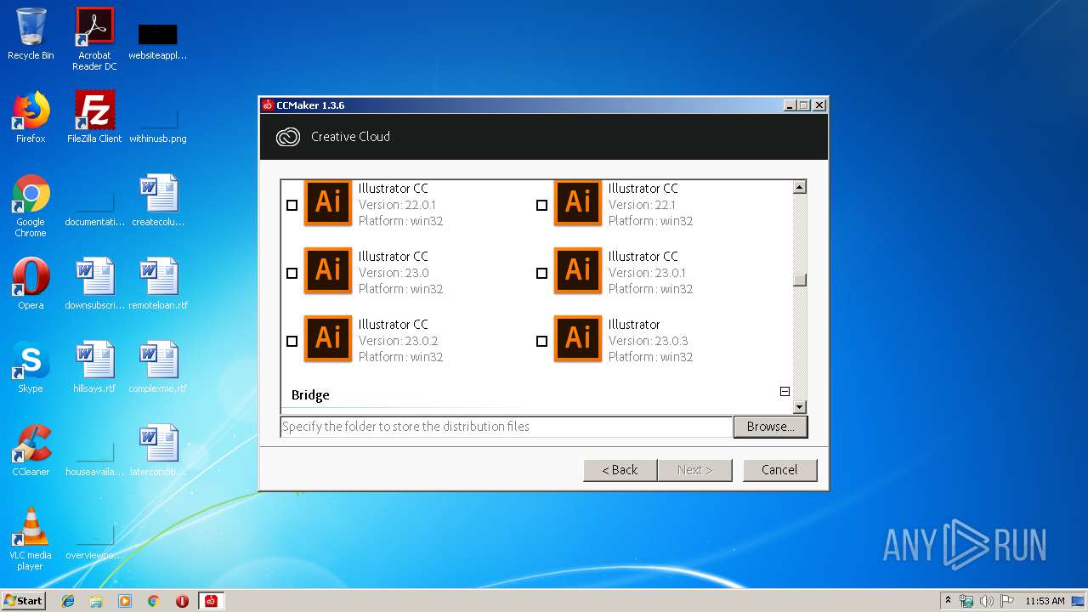Select the Google Chrome desktop icon
Image resolution: width=1088 pixels, height=612 pixels.
tap(31, 206)
